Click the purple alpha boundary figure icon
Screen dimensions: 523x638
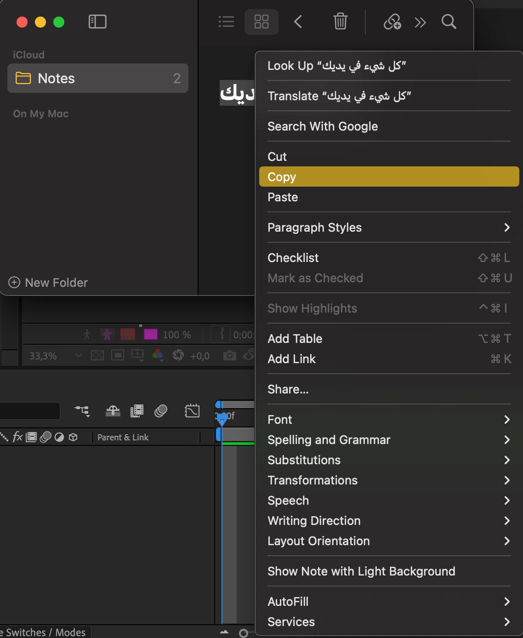(x=107, y=334)
